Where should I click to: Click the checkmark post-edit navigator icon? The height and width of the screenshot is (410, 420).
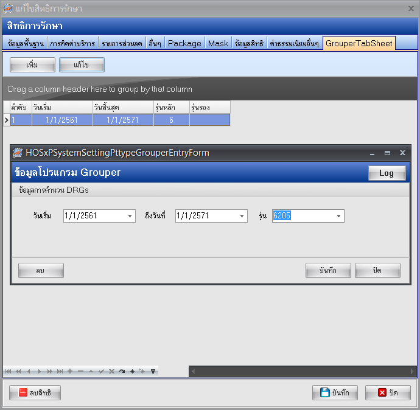101,371
